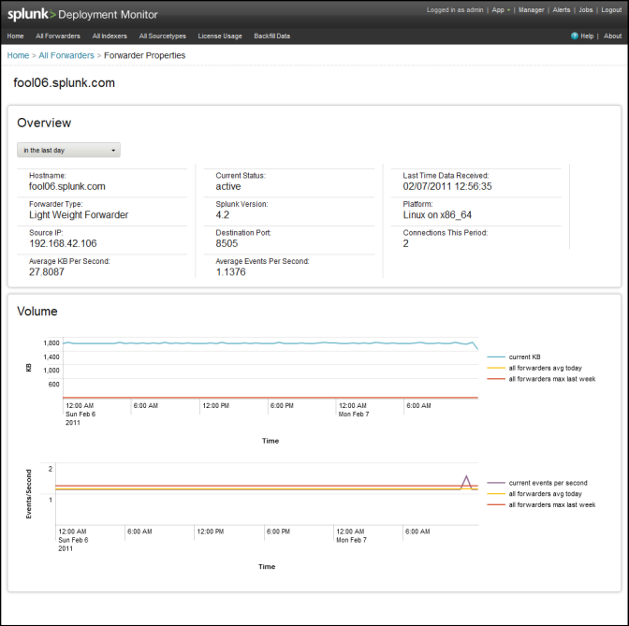The width and height of the screenshot is (629, 626).
Task: Click Current Status value 'active'
Action: point(228,186)
